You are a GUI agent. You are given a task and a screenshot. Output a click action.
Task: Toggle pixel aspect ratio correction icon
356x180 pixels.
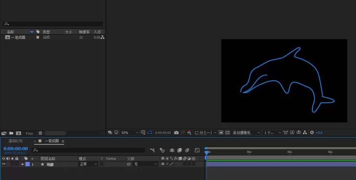(286, 133)
